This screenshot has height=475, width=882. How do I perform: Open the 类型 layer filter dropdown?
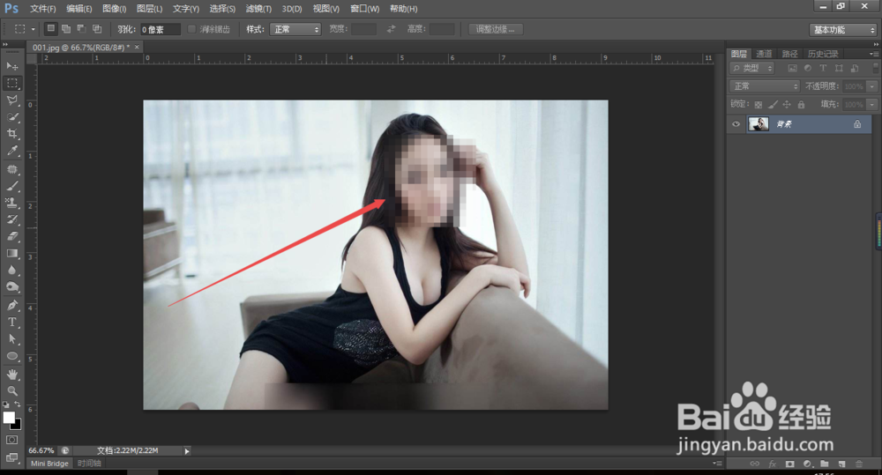[x=752, y=68]
